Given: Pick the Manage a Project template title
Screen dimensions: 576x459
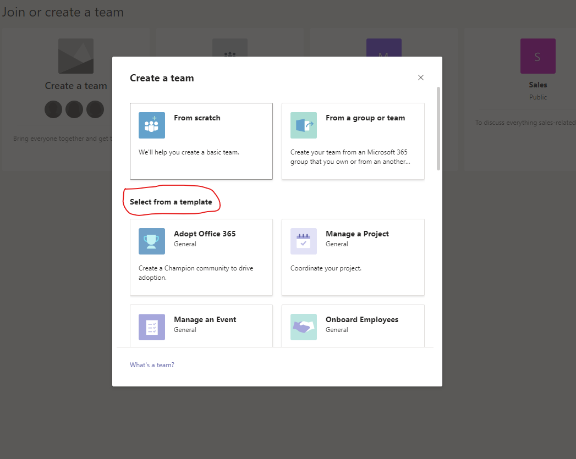Looking at the screenshot, I should point(357,234).
